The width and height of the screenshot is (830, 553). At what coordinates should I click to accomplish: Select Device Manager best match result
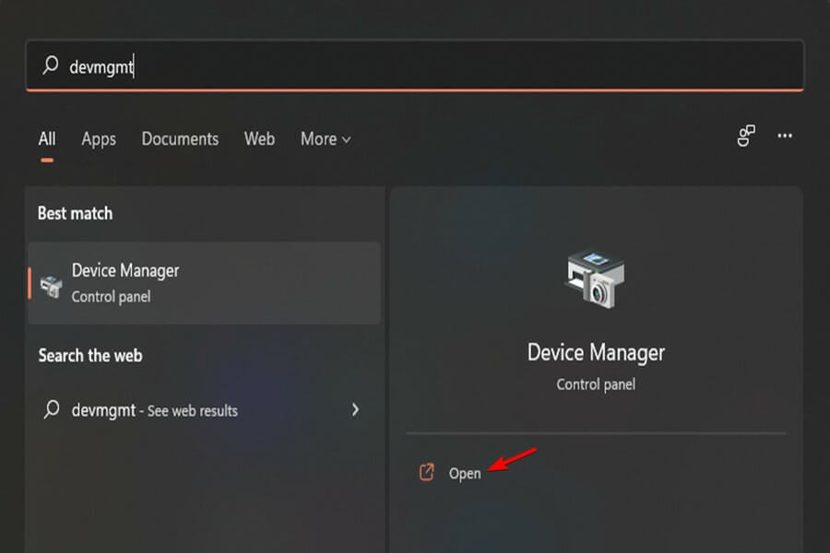click(x=205, y=283)
